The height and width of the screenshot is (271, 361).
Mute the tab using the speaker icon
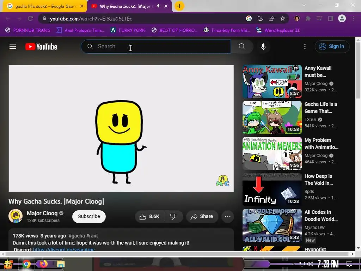pos(158,6)
